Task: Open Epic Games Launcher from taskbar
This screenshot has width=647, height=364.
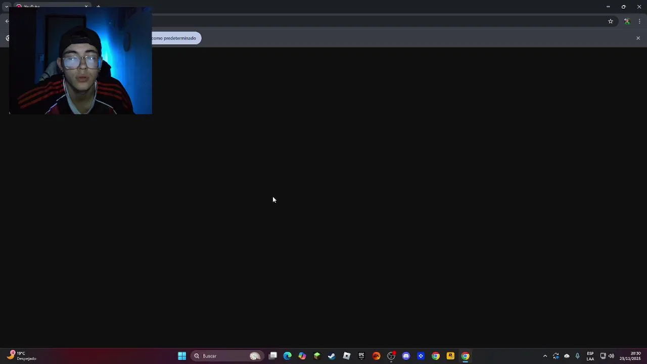Action: pyautogui.click(x=361, y=356)
